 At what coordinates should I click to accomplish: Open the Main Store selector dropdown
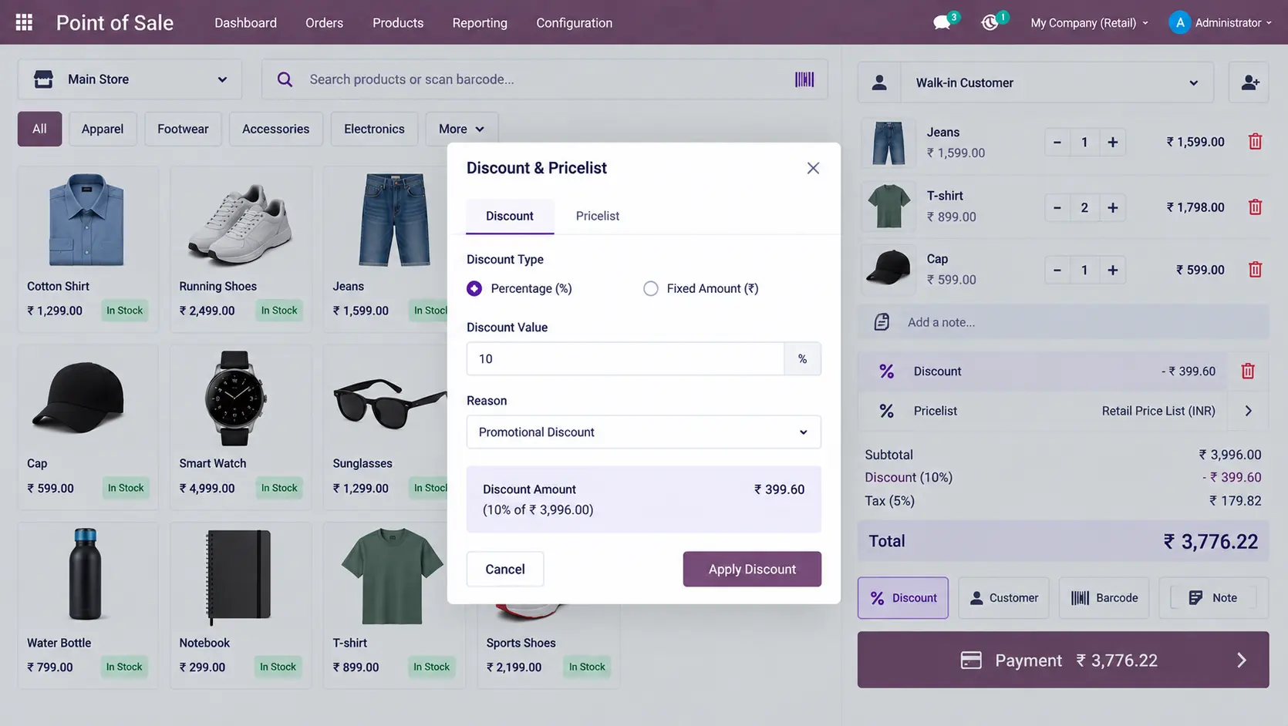click(x=130, y=79)
